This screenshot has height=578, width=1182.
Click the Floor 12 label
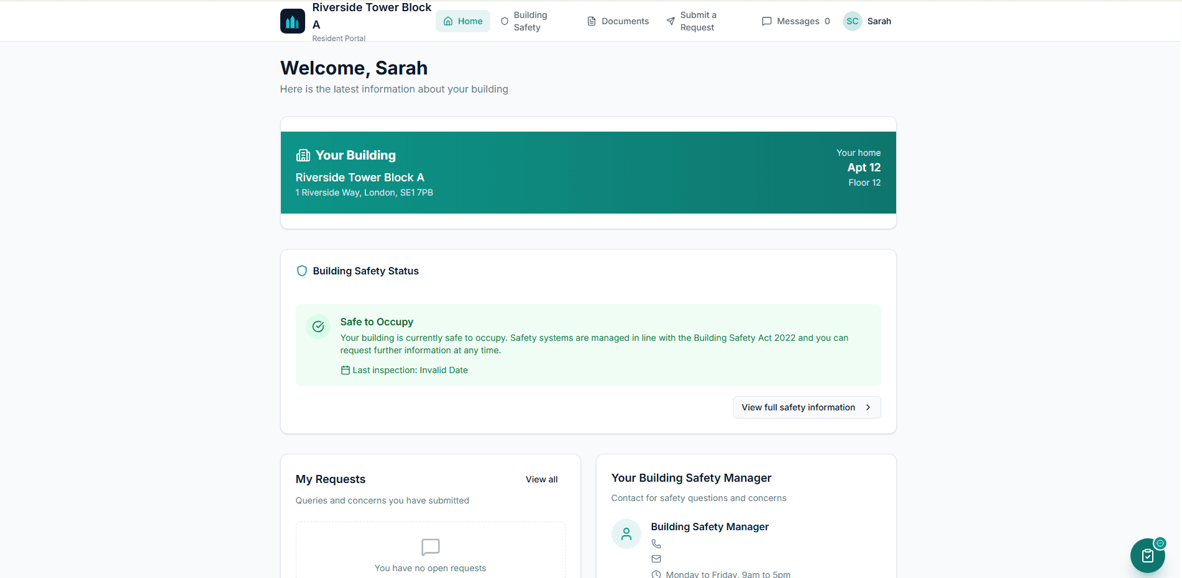tap(864, 183)
